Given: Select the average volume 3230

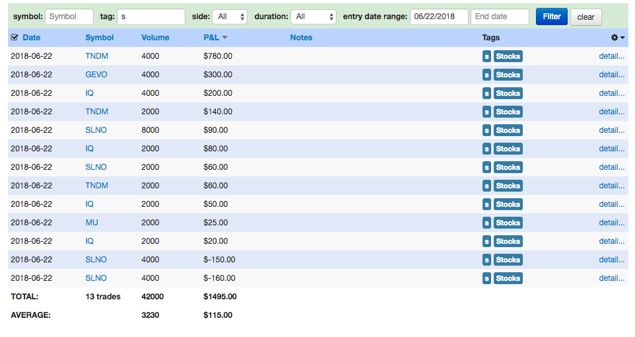Looking at the screenshot, I should 150,315.
